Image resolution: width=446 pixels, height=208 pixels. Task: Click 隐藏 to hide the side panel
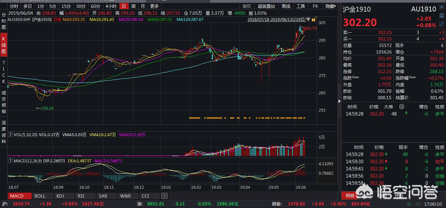click(330, 6)
